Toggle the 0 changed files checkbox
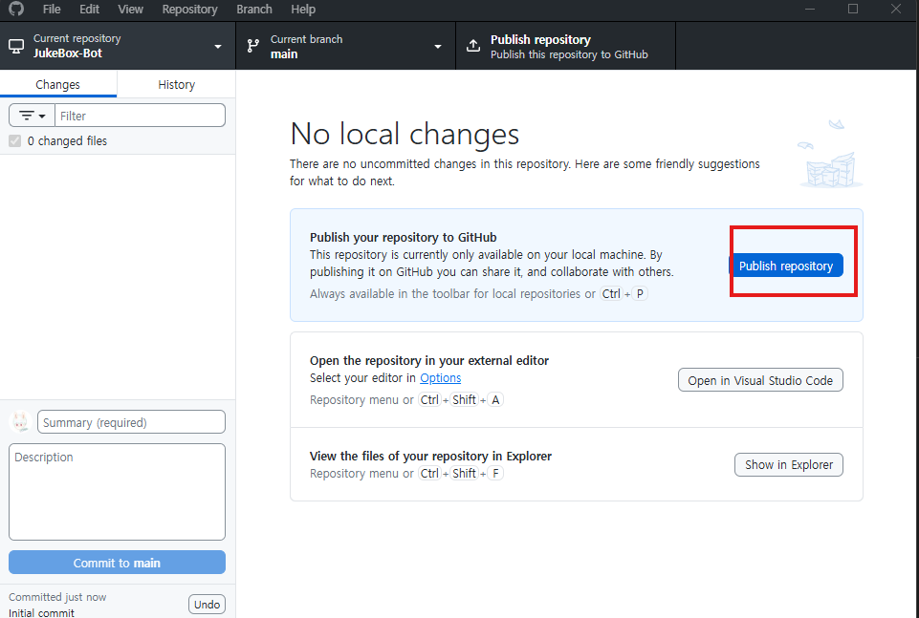Image resolution: width=919 pixels, height=618 pixels. click(x=14, y=141)
